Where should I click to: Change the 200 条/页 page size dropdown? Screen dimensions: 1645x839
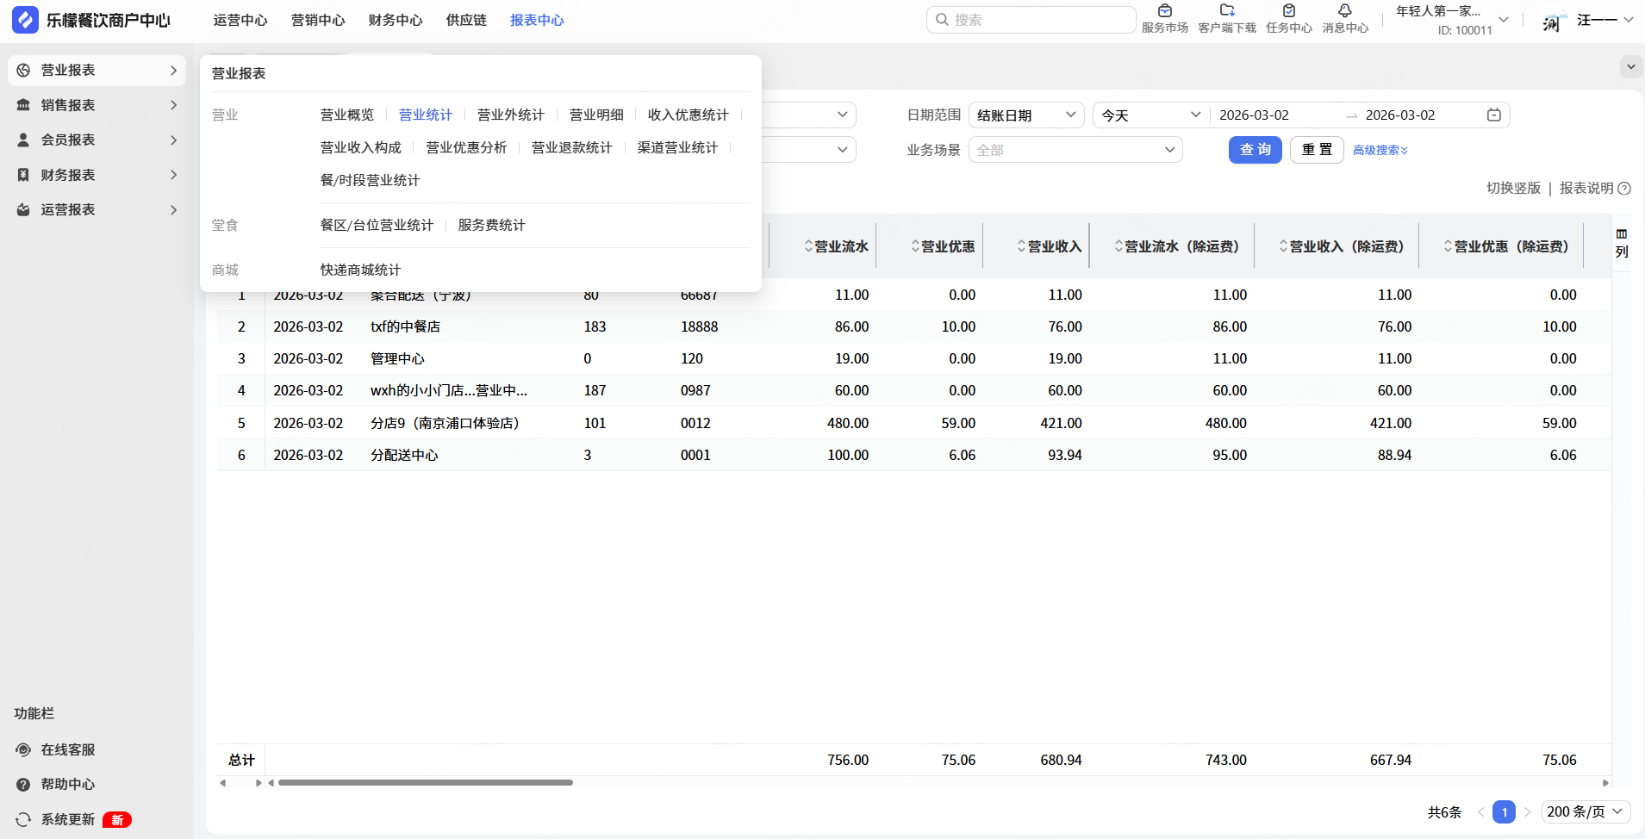click(x=1585, y=811)
